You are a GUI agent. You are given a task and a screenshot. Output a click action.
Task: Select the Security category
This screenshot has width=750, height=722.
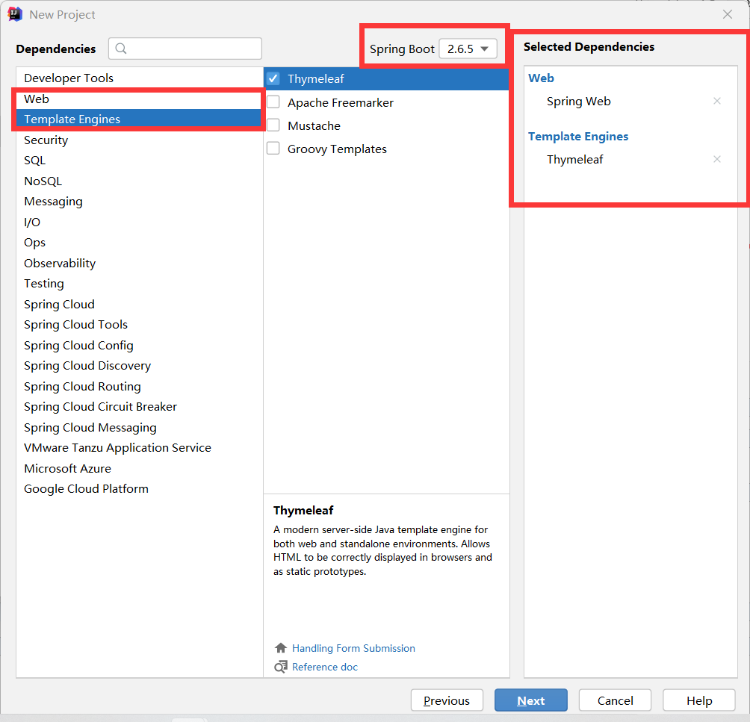(139, 140)
